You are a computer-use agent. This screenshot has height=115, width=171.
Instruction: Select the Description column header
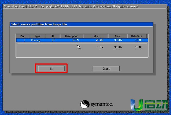[x=71, y=36]
